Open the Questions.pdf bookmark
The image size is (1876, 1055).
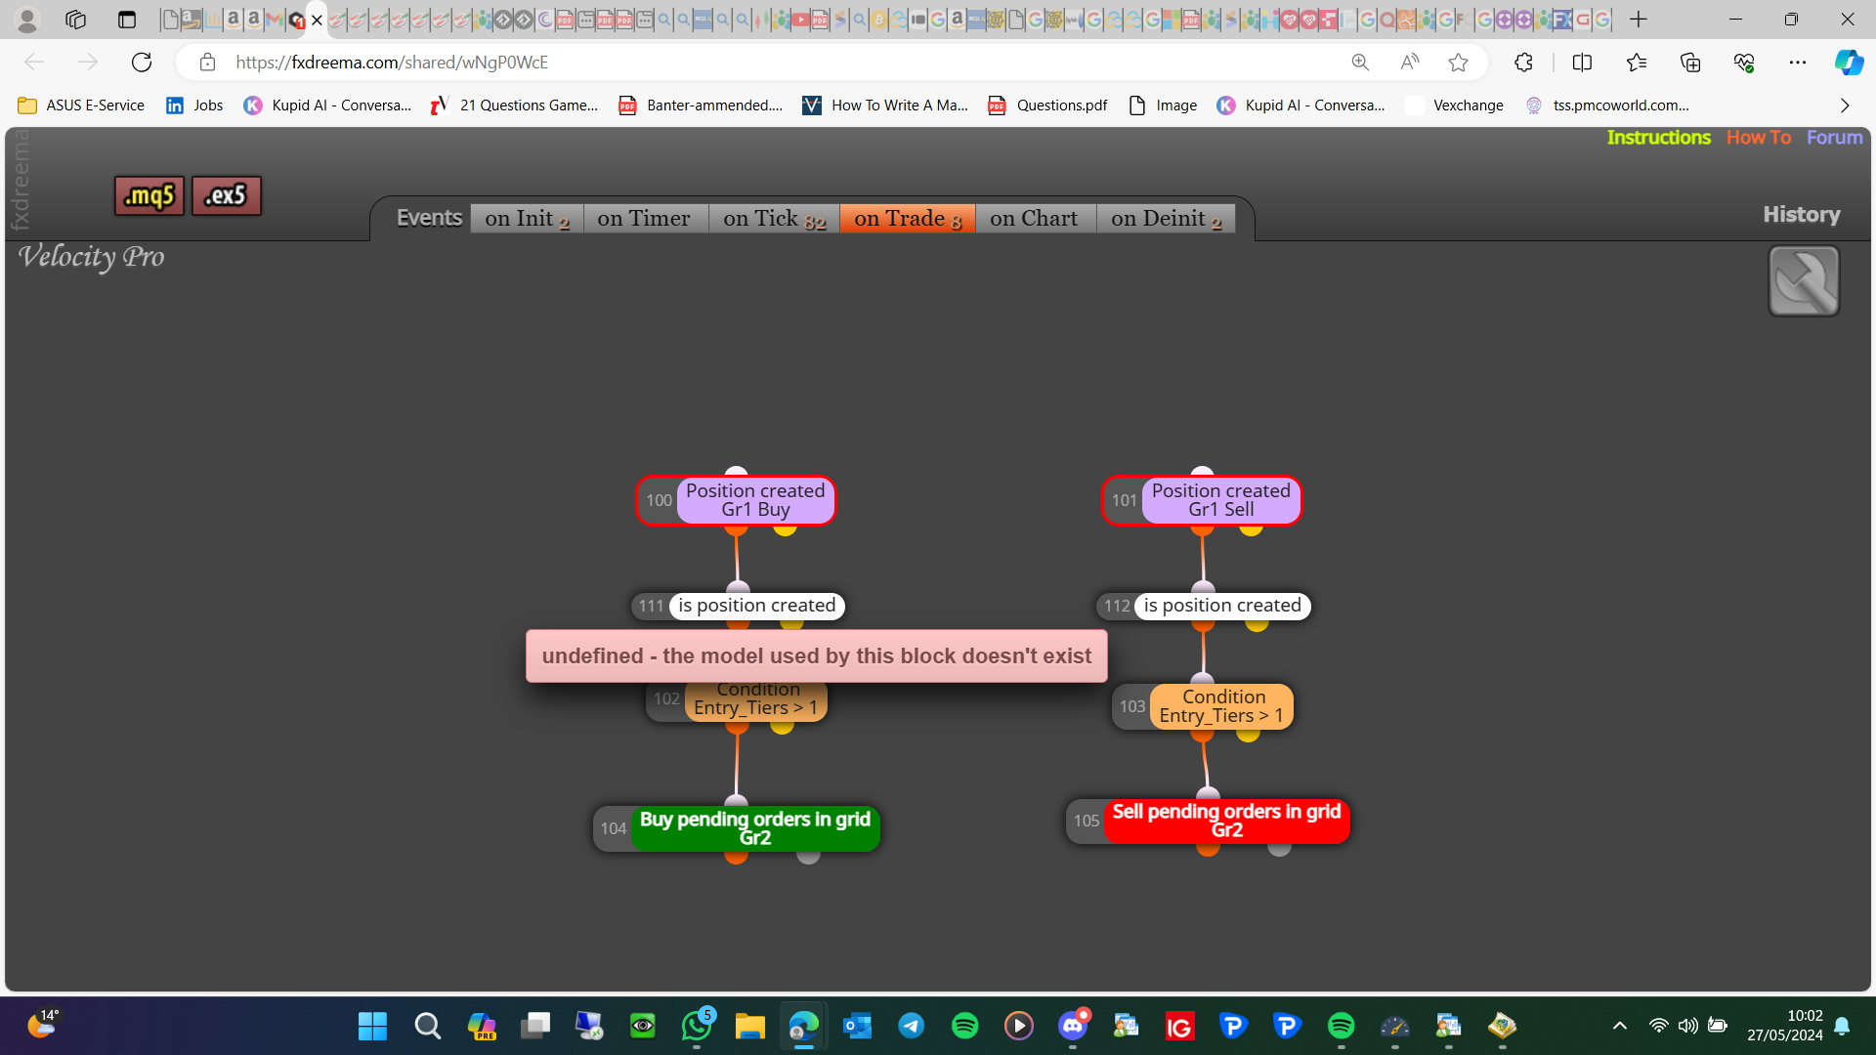1047,105
